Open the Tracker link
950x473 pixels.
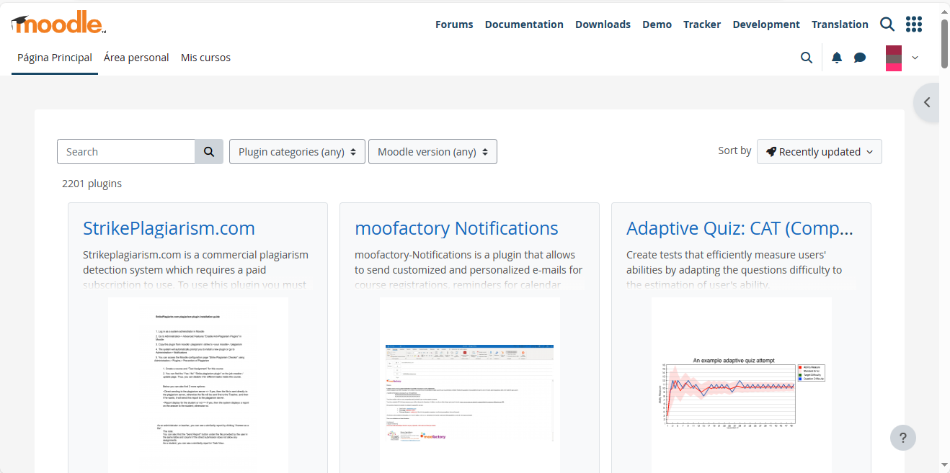[702, 24]
